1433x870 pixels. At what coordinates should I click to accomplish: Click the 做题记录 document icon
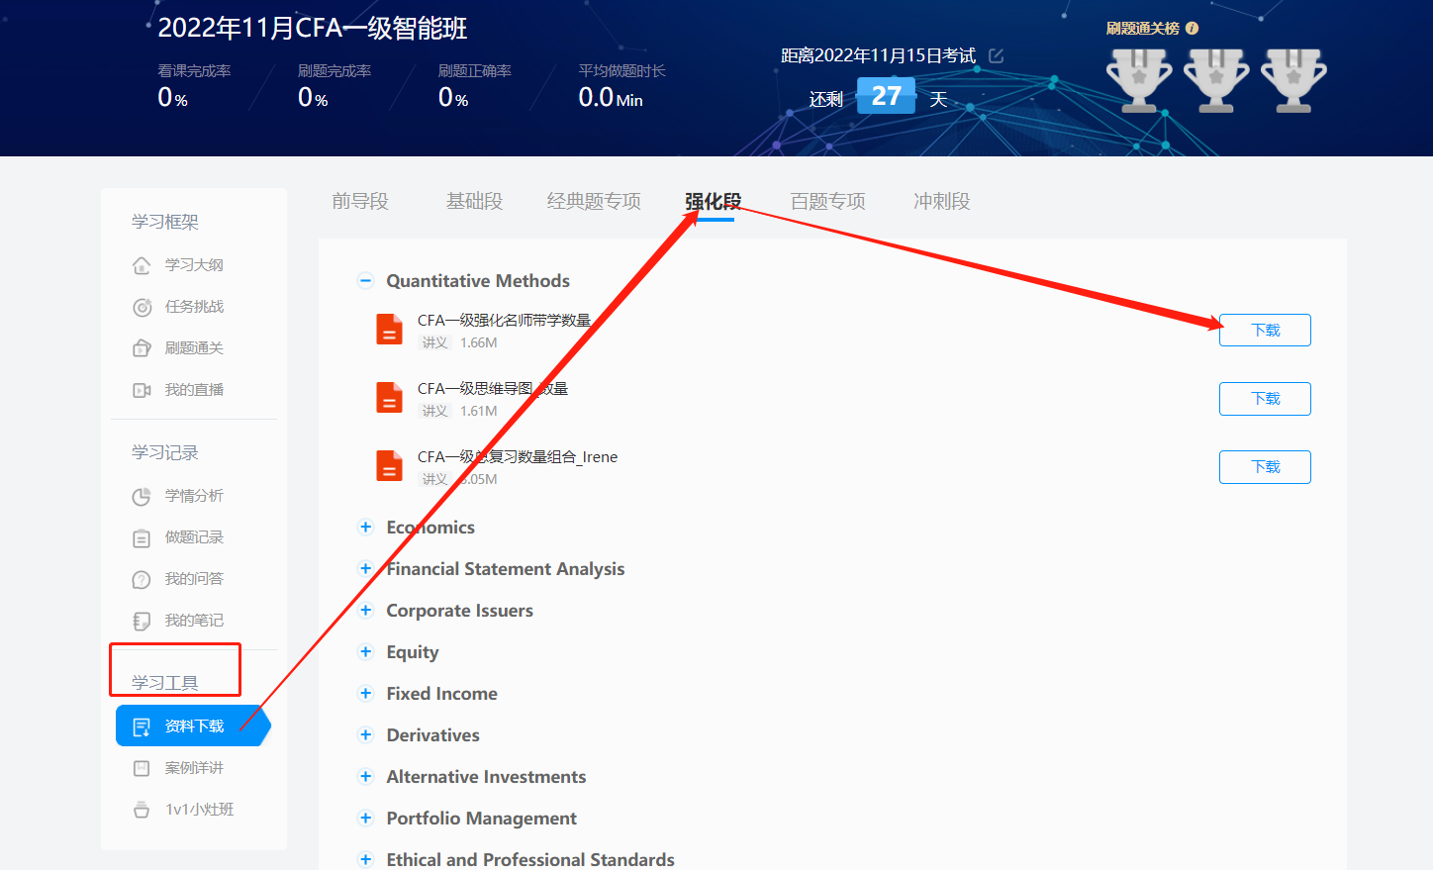tap(142, 537)
